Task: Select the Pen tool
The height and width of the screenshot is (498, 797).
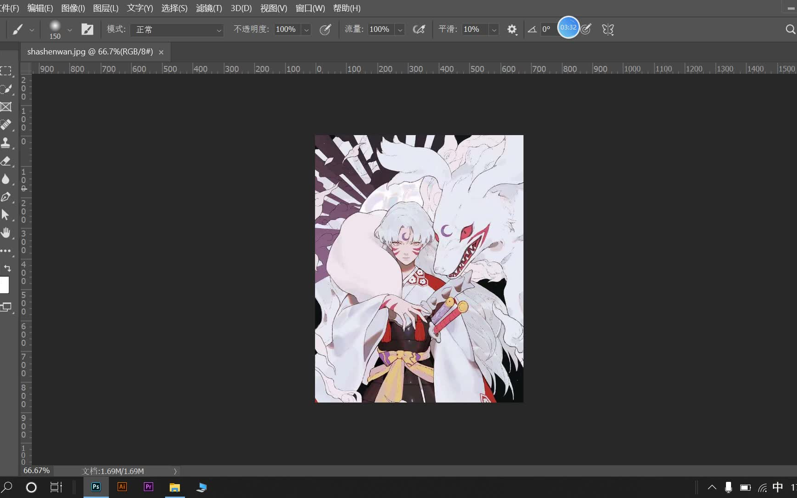Action: [6, 197]
